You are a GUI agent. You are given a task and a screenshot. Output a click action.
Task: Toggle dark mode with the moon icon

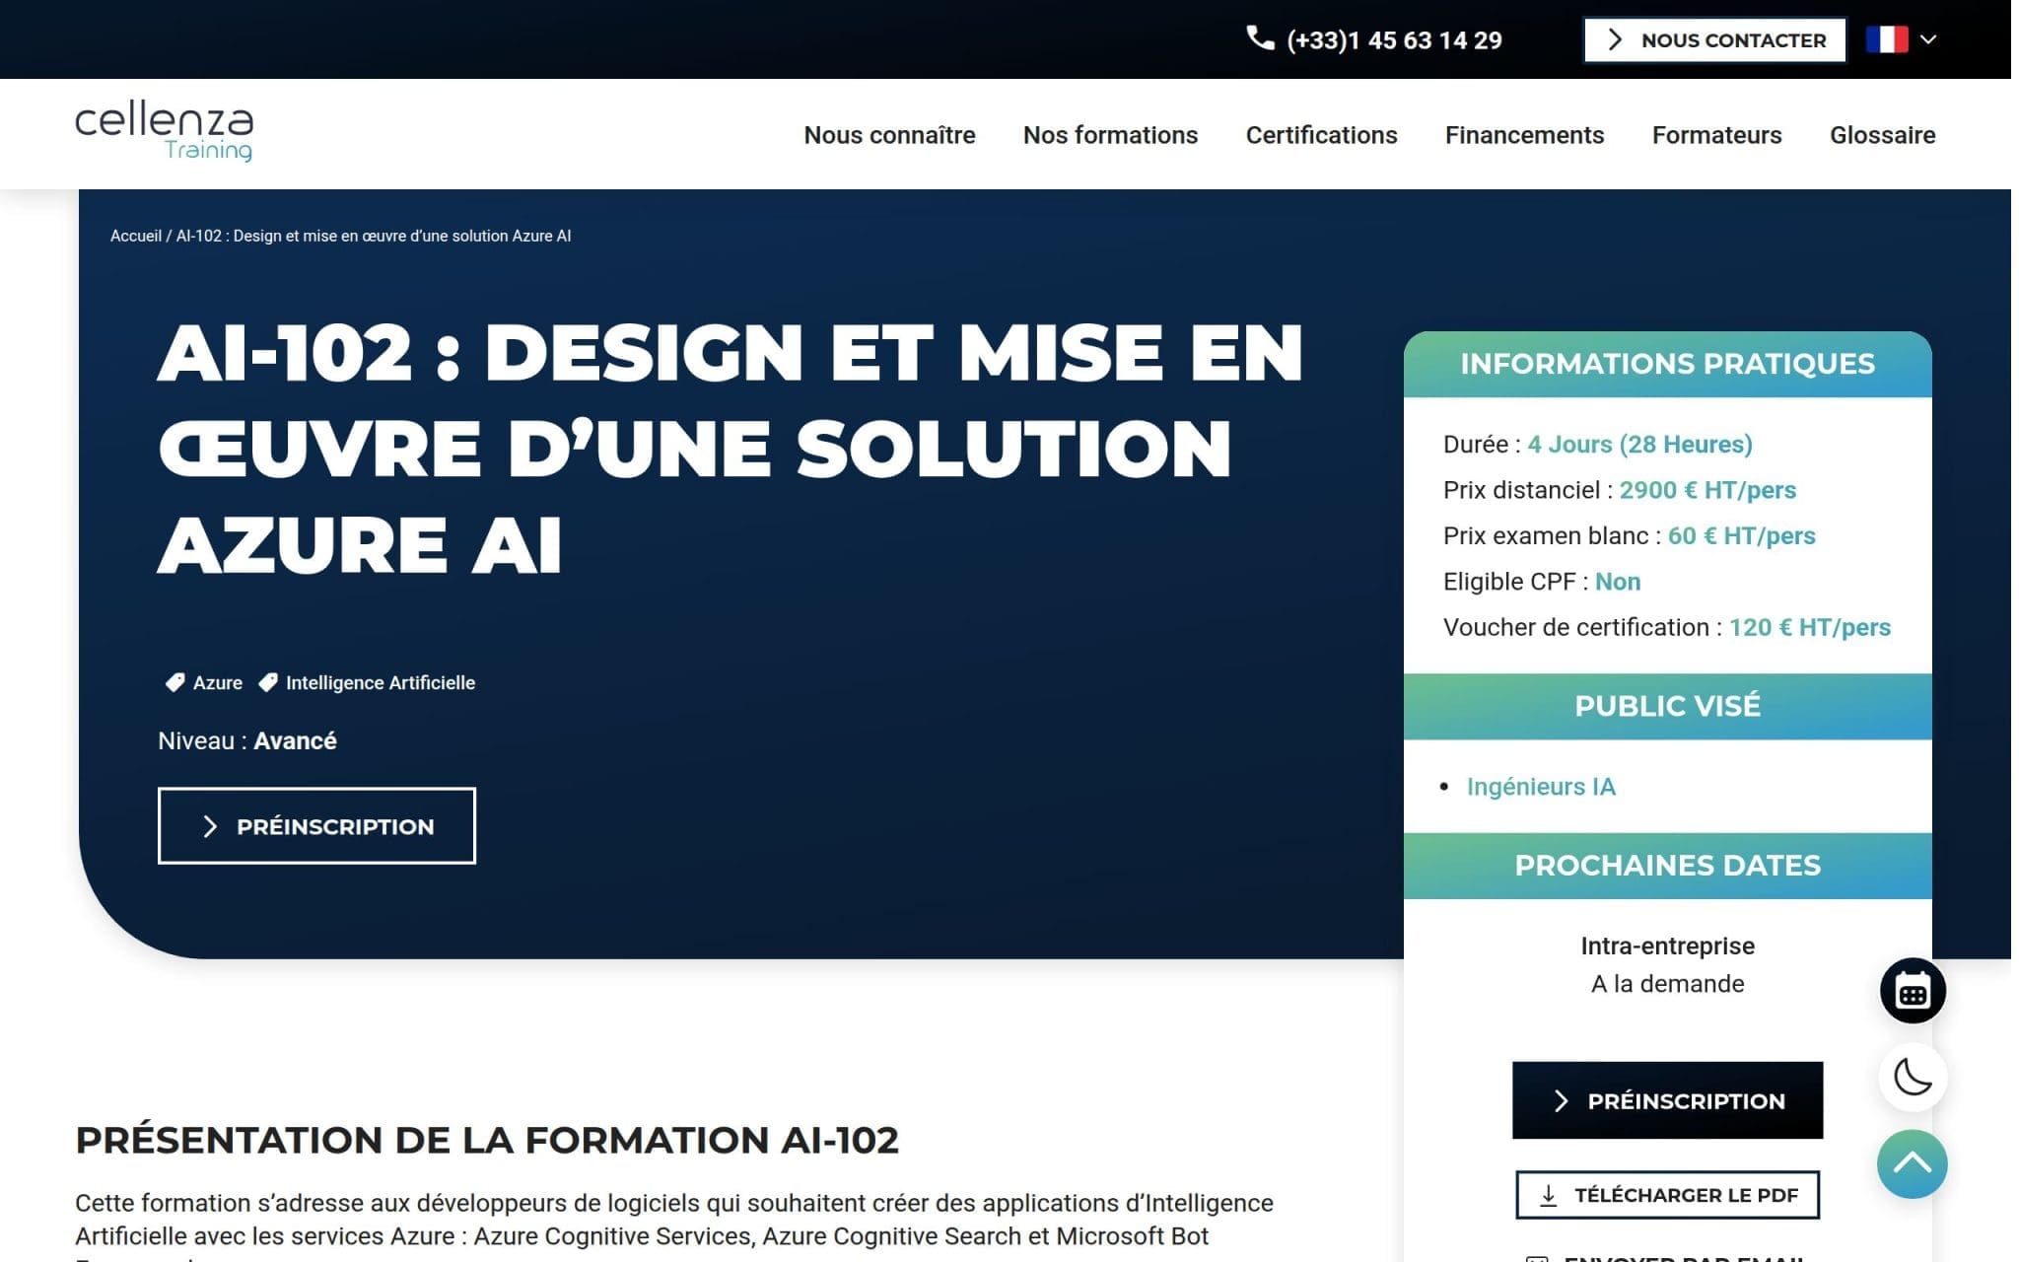[1913, 1077]
